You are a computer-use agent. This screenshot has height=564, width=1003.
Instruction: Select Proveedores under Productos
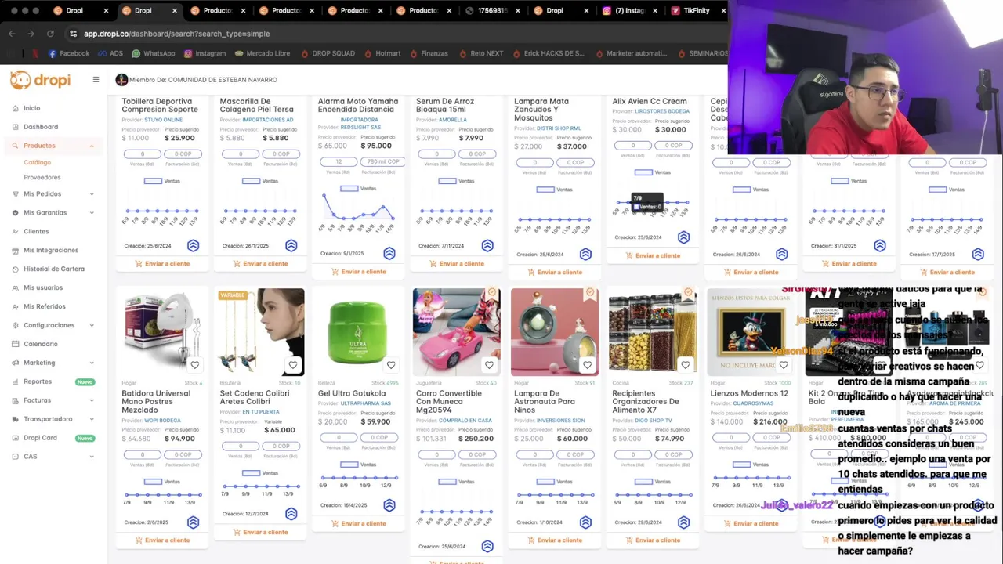42,177
